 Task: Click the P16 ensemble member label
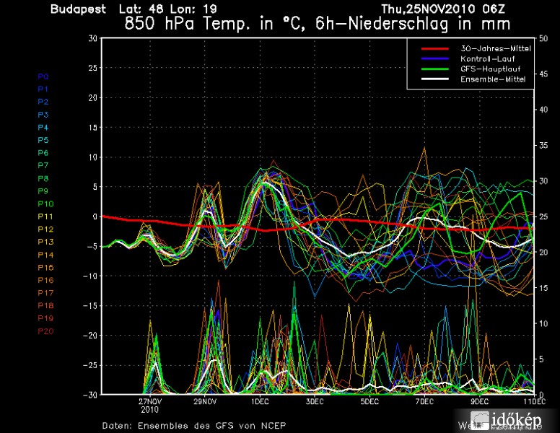pos(45,281)
